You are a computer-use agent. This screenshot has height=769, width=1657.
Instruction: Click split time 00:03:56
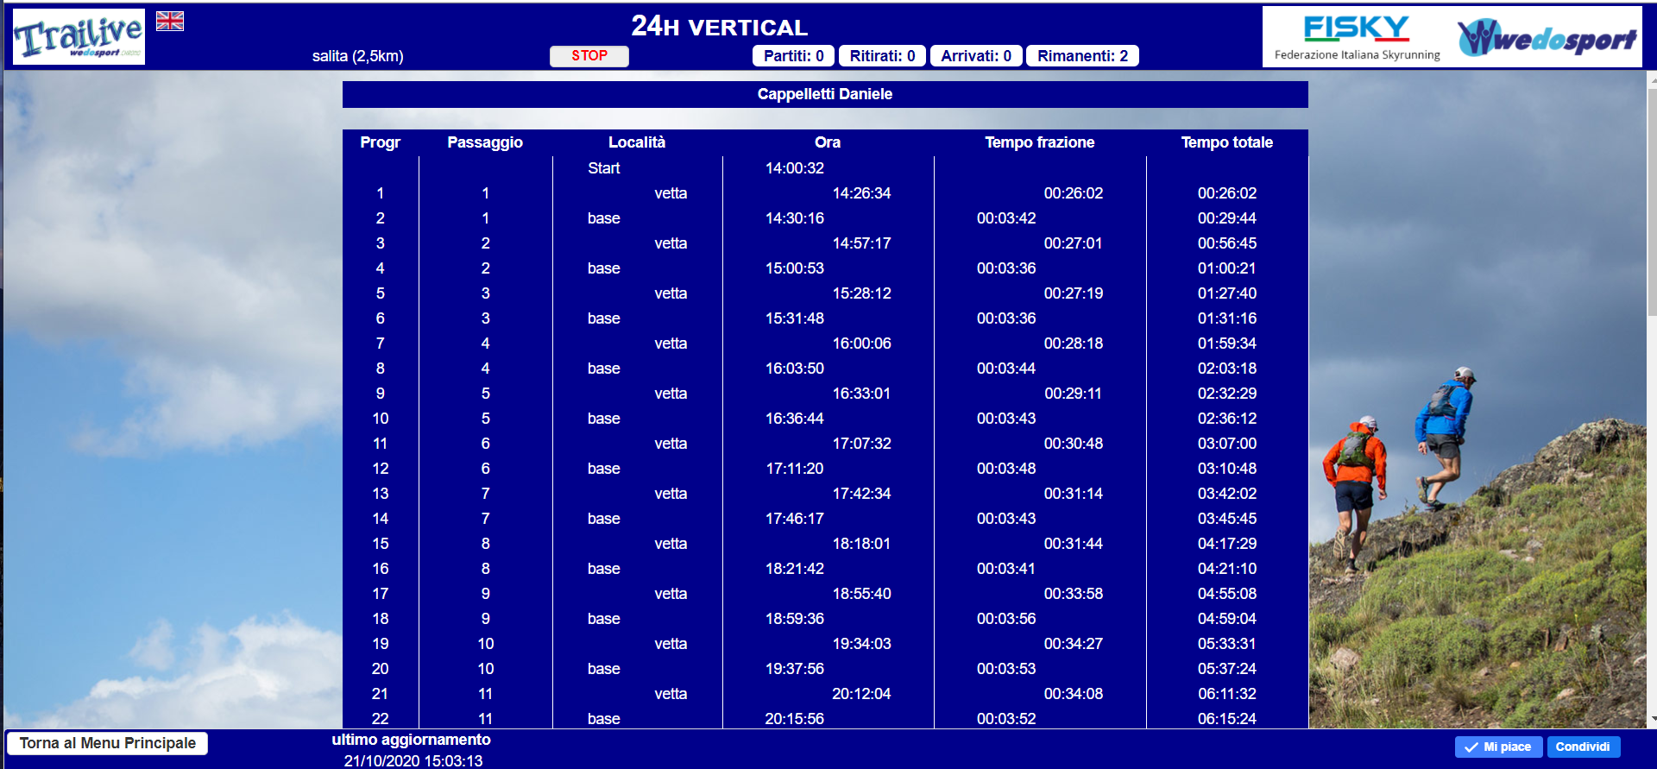1006,619
